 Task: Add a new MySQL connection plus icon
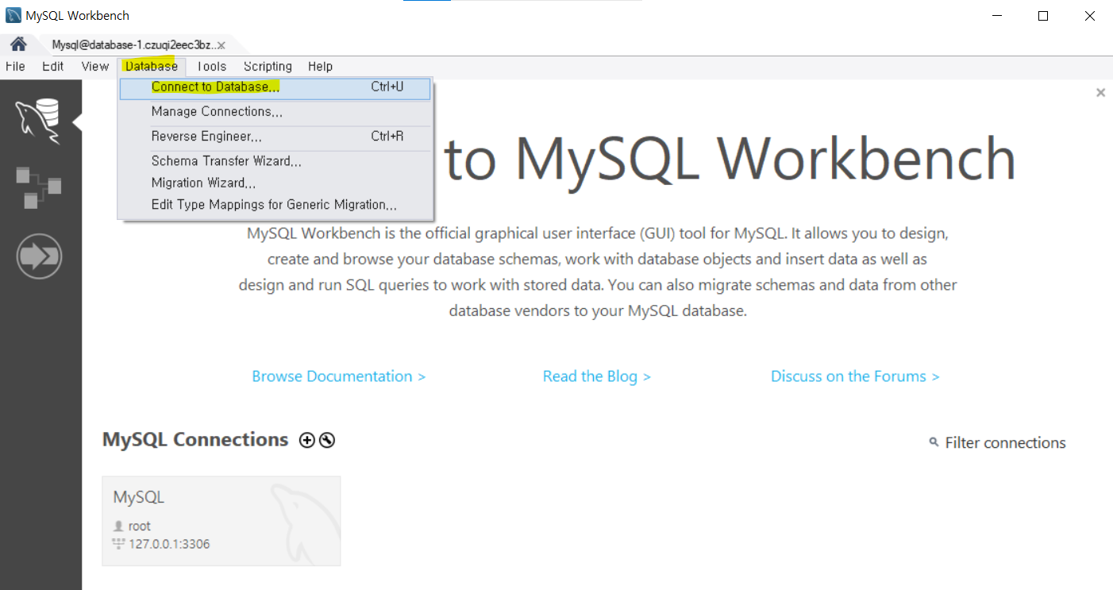coord(306,440)
